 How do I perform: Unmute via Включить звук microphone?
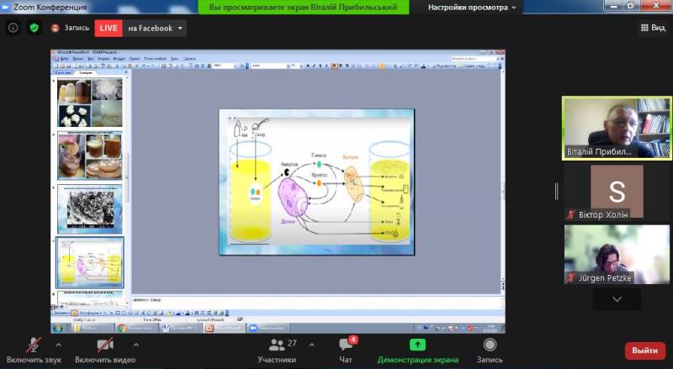click(34, 351)
